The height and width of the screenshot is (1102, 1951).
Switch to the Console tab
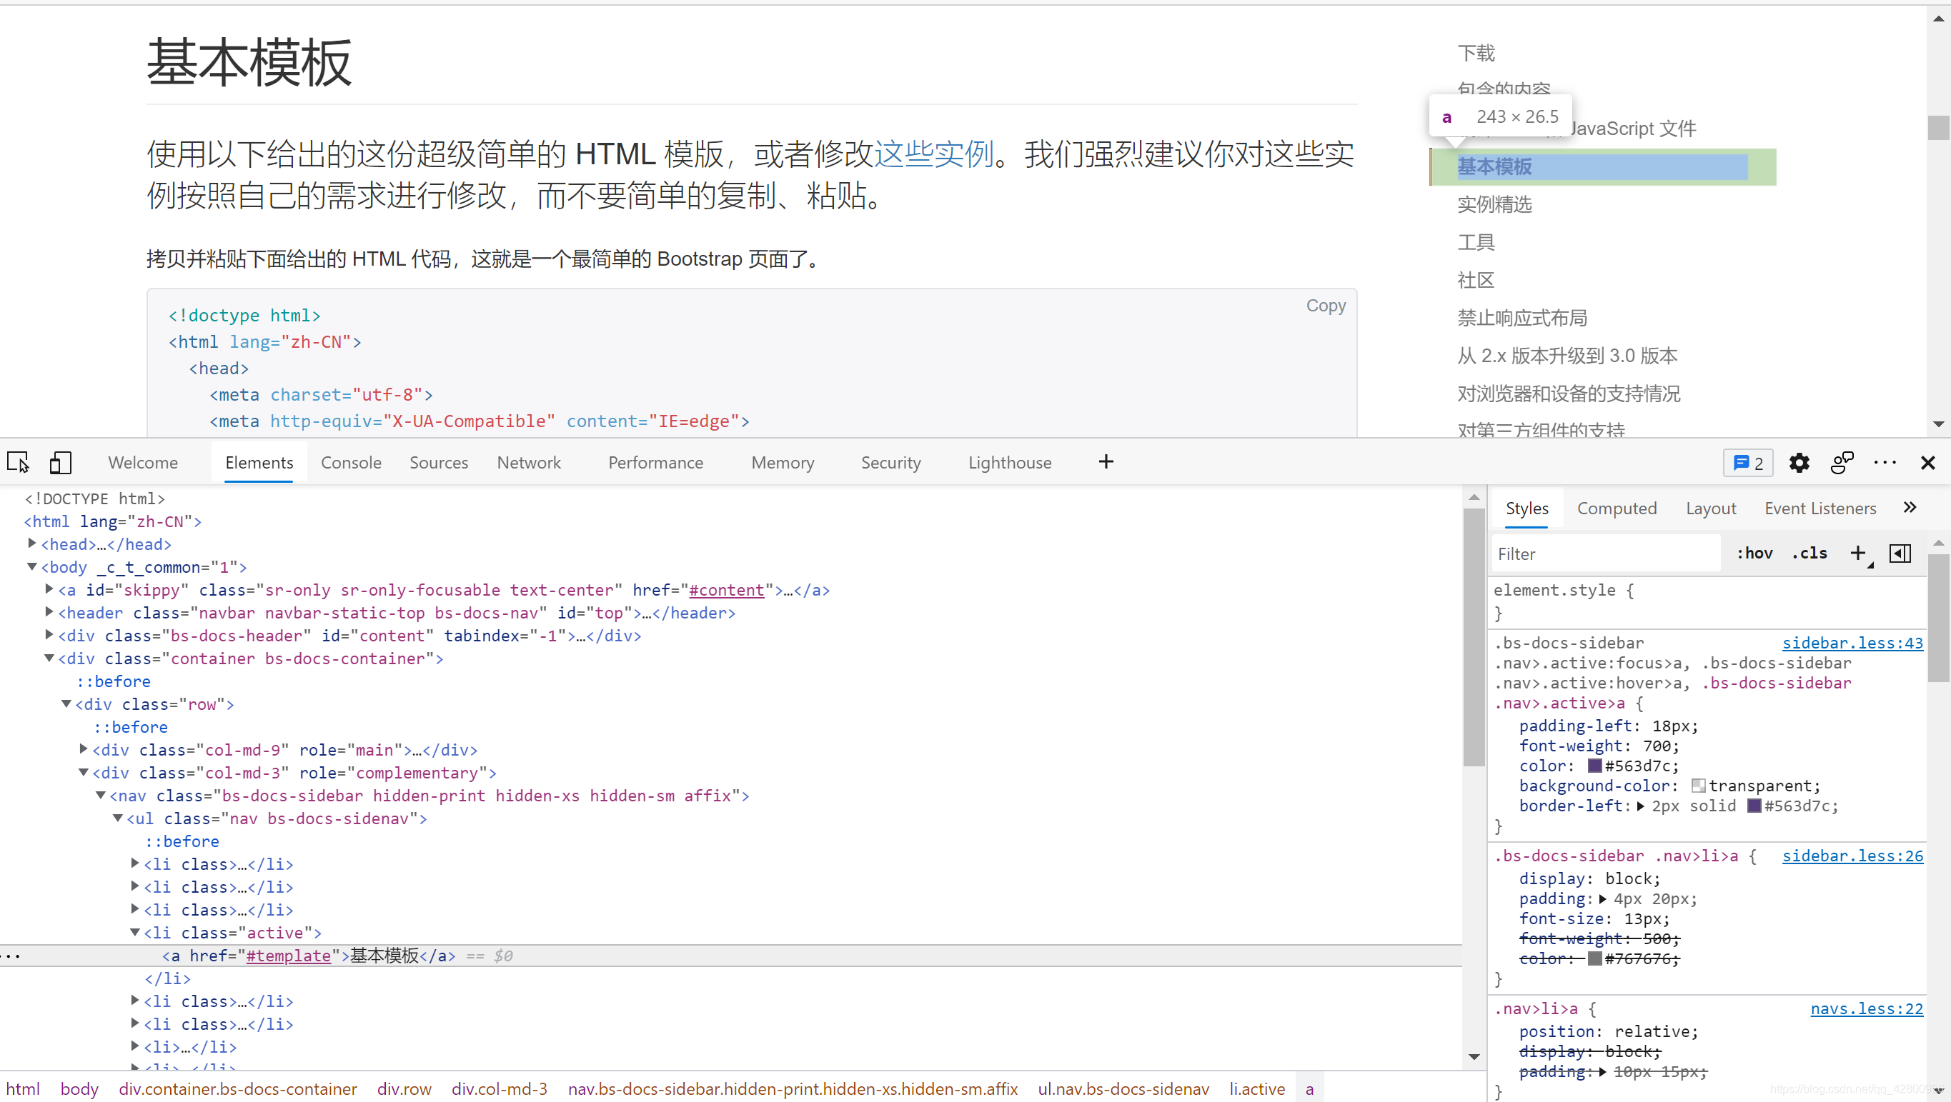[x=351, y=463]
